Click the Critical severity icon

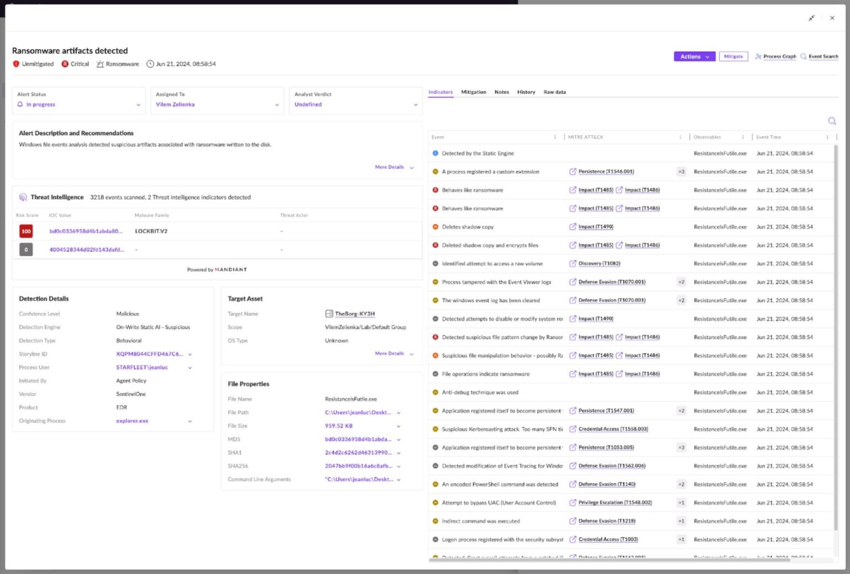click(x=64, y=64)
